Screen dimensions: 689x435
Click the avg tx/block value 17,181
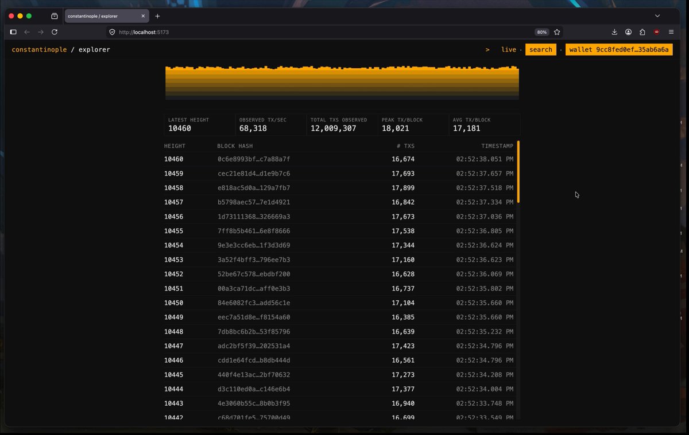click(x=467, y=128)
